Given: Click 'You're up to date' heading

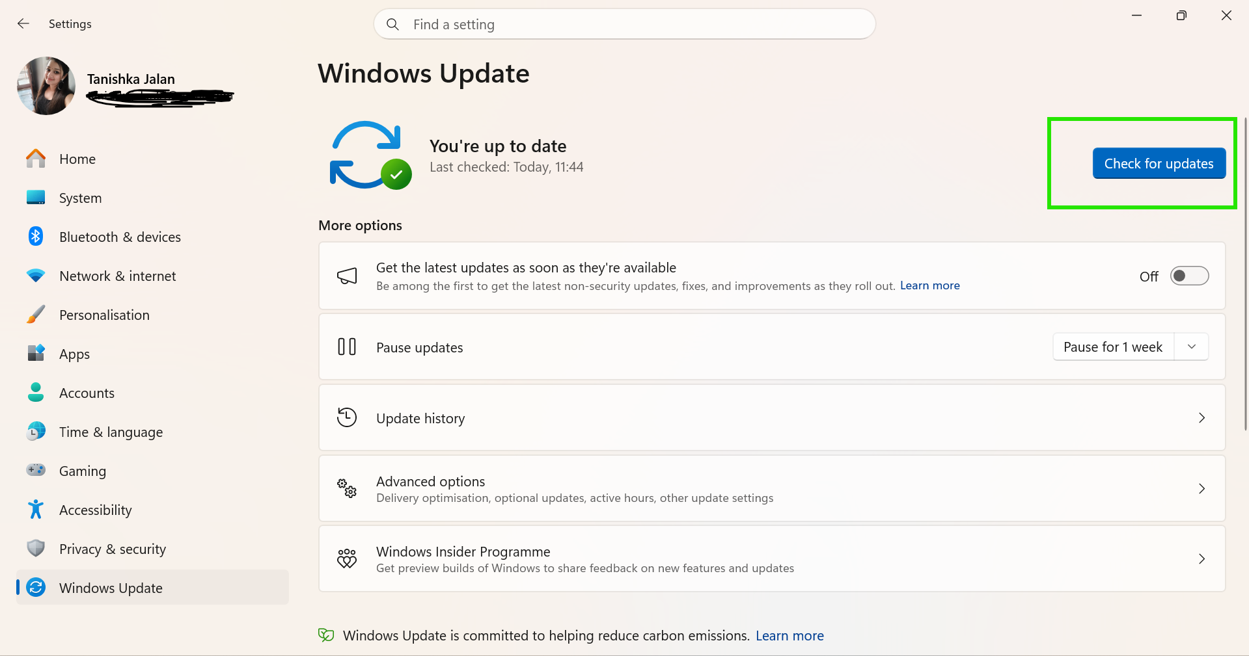Looking at the screenshot, I should tap(498, 146).
